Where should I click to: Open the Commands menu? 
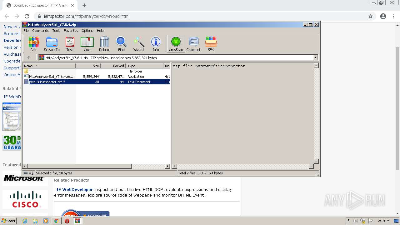(40, 31)
